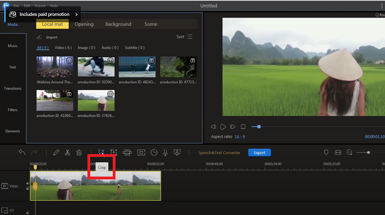Undo the last edit with the undo arrow

pyautogui.click(x=22, y=152)
